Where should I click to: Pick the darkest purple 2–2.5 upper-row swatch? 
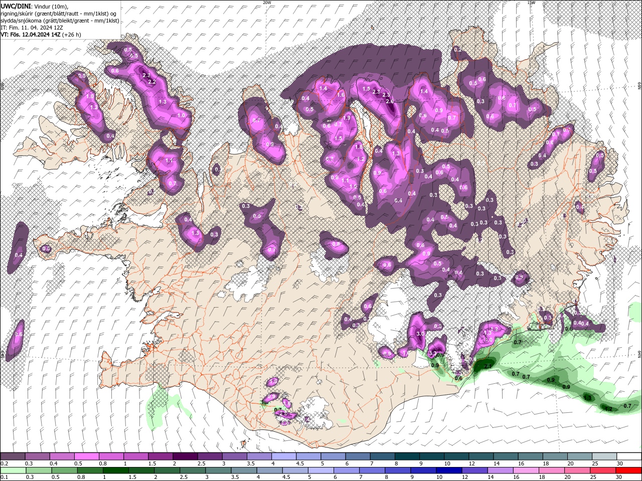click(185, 456)
